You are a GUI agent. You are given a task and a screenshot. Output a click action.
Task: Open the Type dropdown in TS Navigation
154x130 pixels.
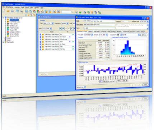coord(52,23)
